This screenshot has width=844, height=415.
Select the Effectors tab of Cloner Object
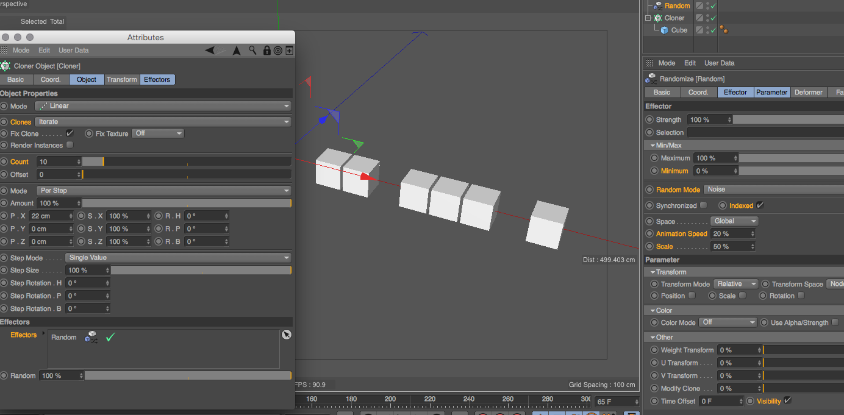pyautogui.click(x=157, y=79)
